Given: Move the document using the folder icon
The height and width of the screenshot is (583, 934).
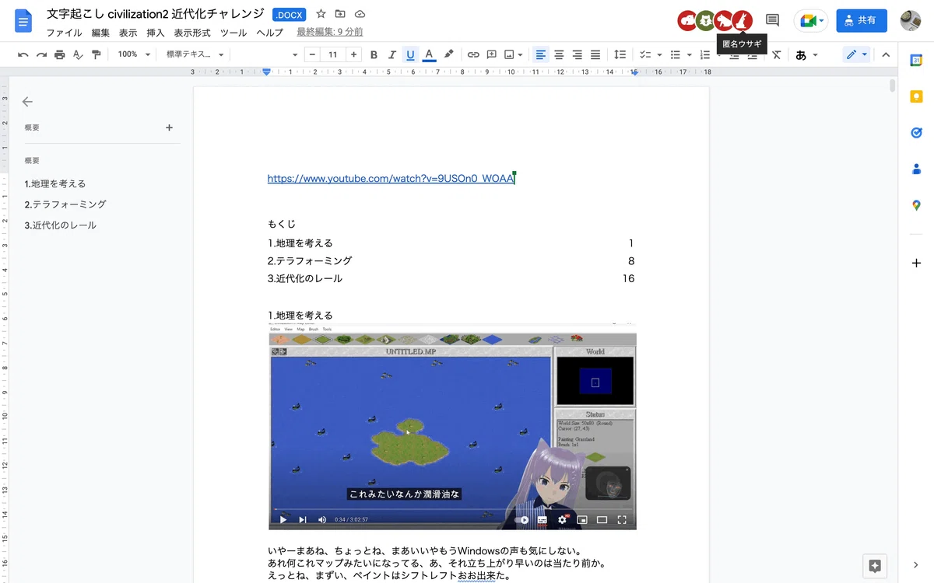Looking at the screenshot, I should (340, 15).
